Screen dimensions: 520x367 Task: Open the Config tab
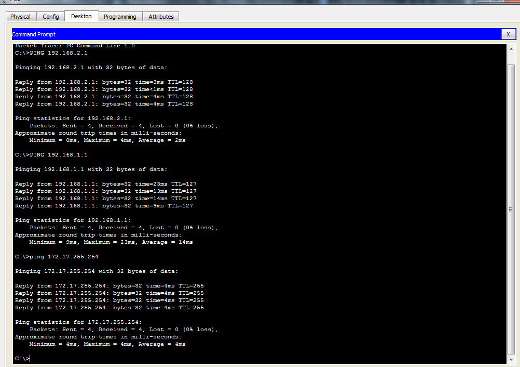coord(51,17)
